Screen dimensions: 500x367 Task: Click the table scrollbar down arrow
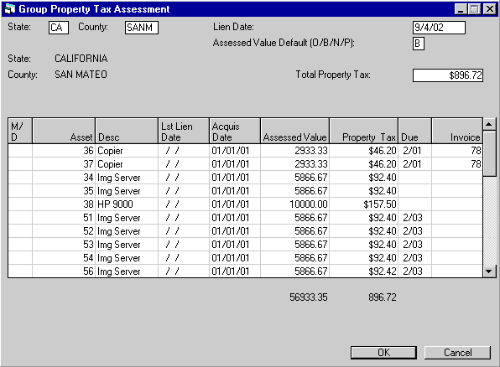tap(489, 271)
